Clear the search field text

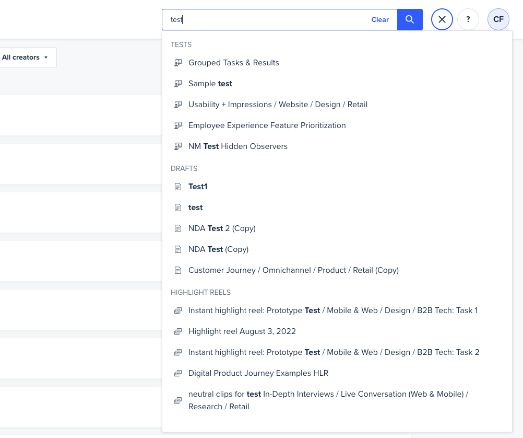click(380, 20)
